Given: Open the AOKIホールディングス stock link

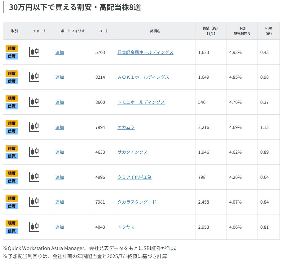Looking at the screenshot, I should 143,77.
